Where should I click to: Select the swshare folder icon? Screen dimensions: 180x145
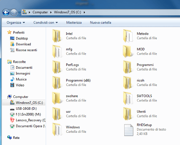[x=57, y=98]
